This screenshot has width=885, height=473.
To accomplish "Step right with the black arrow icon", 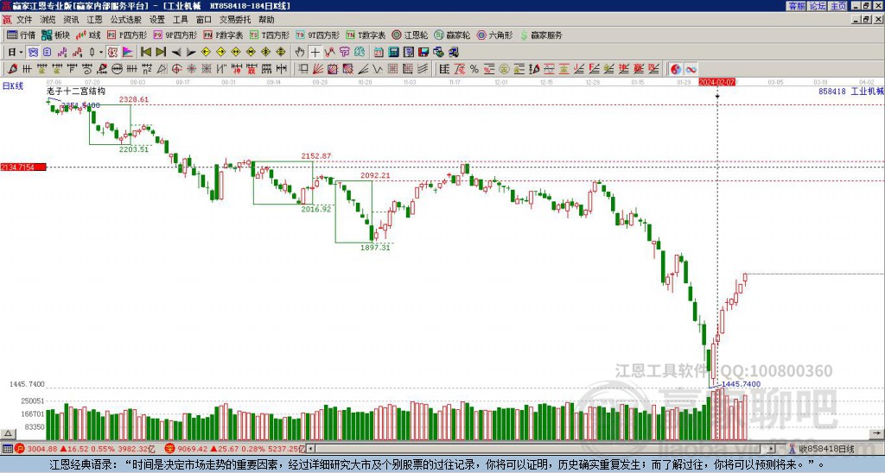I will tap(191, 53).
